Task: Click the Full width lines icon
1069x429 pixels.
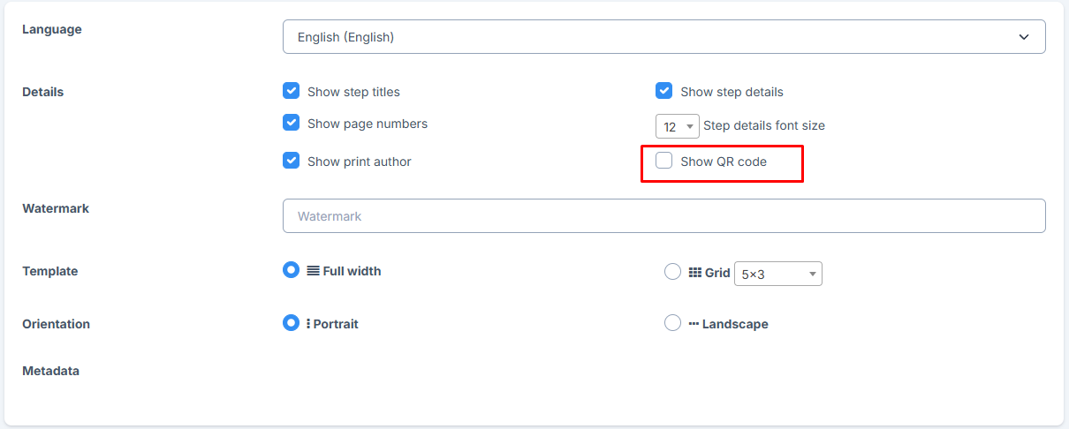Action: click(313, 271)
